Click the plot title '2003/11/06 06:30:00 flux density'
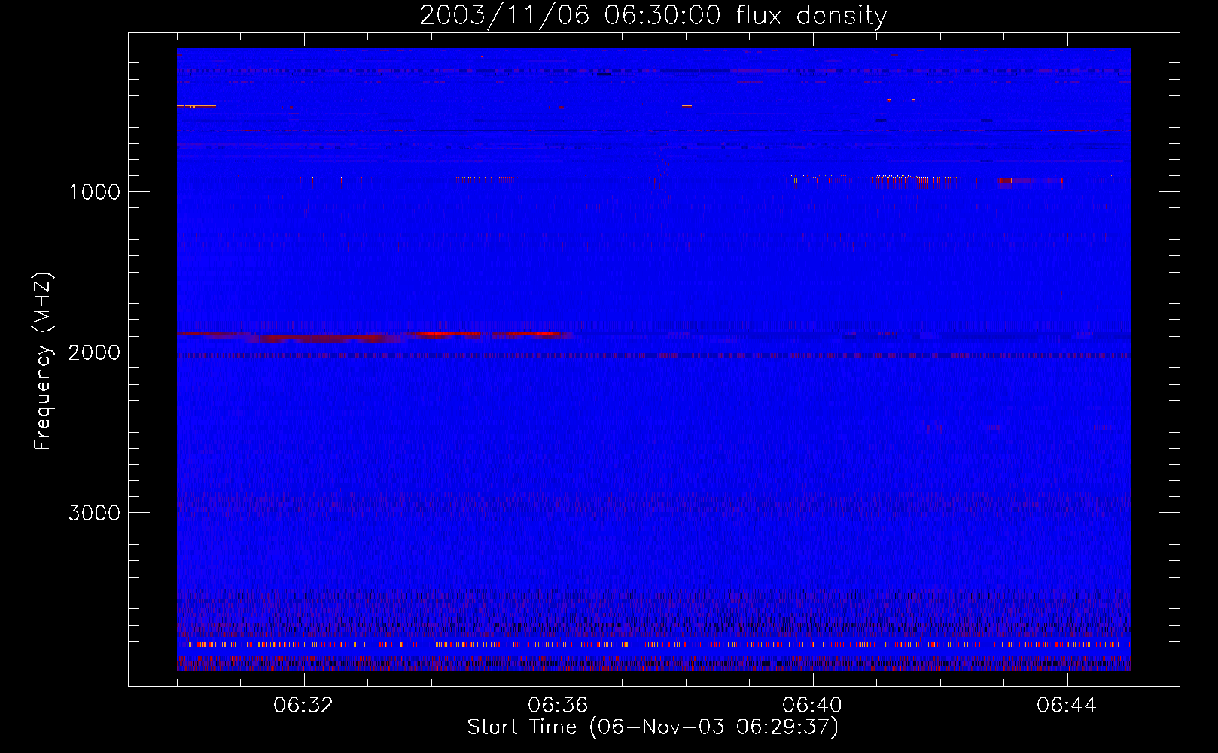This screenshot has width=1218, height=753. (653, 16)
